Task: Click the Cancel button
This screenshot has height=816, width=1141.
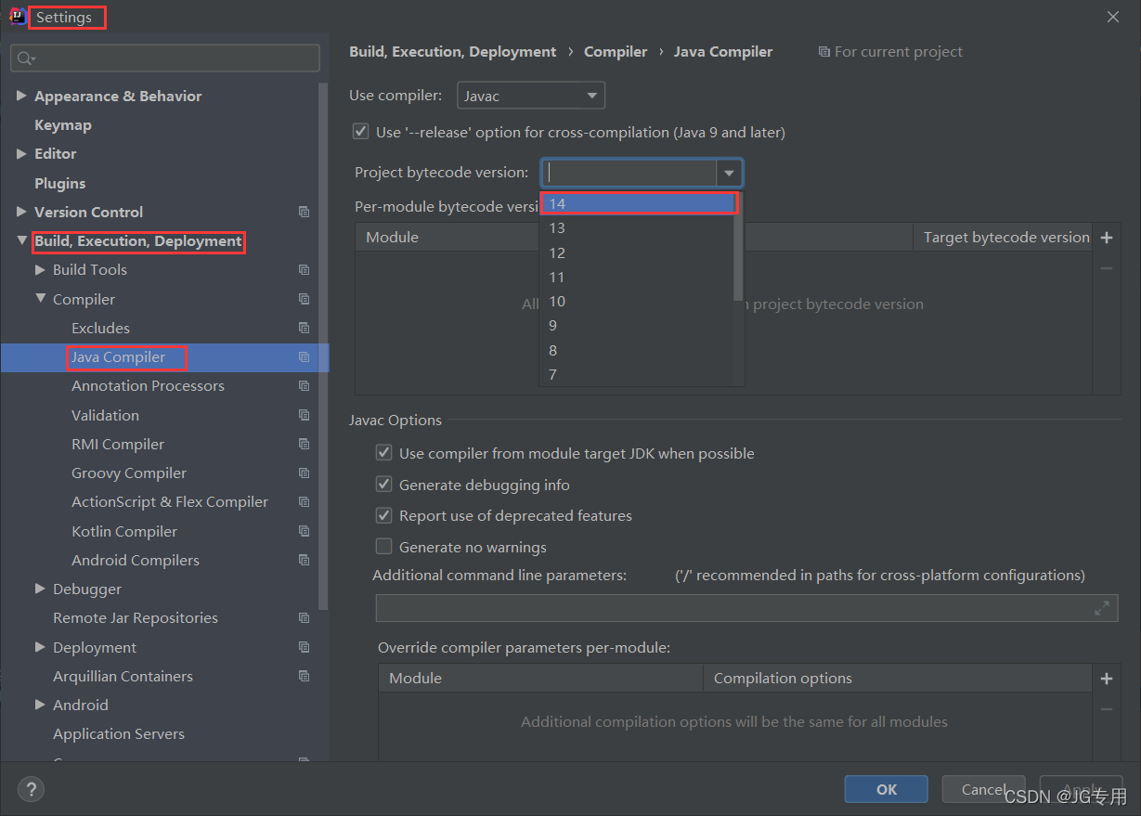Action: [x=983, y=788]
